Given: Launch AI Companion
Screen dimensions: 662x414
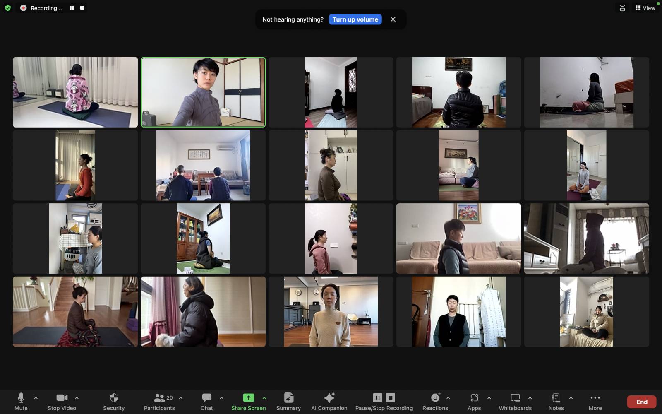Looking at the screenshot, I should pyautogui.click(x=329, y=398).
